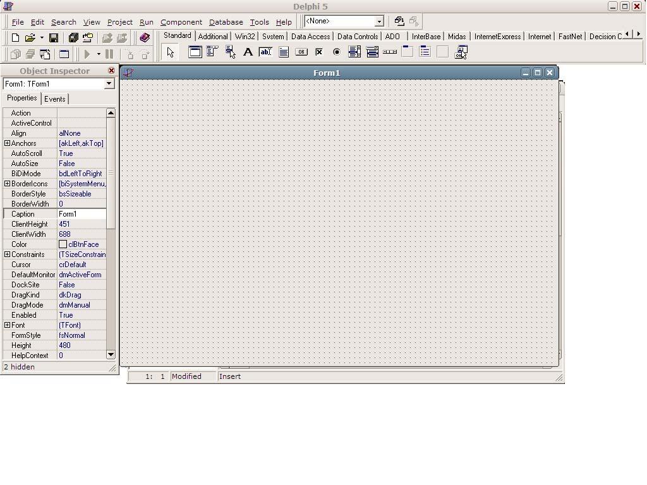Click Object Inspector scrollbar up arrow

coord(111,113)
